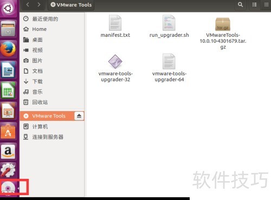Open the Trash (回收站) in sidebar
The height and width of the screenshot is (200, 271).
(52, 102)
